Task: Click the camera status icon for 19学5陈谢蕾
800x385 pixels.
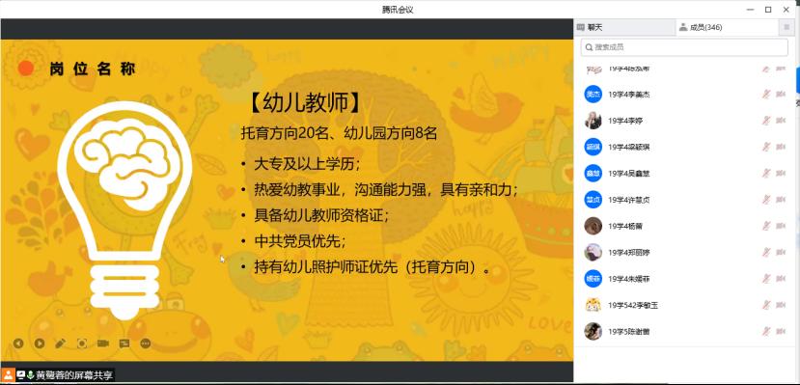Action: pyautogui.click(x=781, y=332)
